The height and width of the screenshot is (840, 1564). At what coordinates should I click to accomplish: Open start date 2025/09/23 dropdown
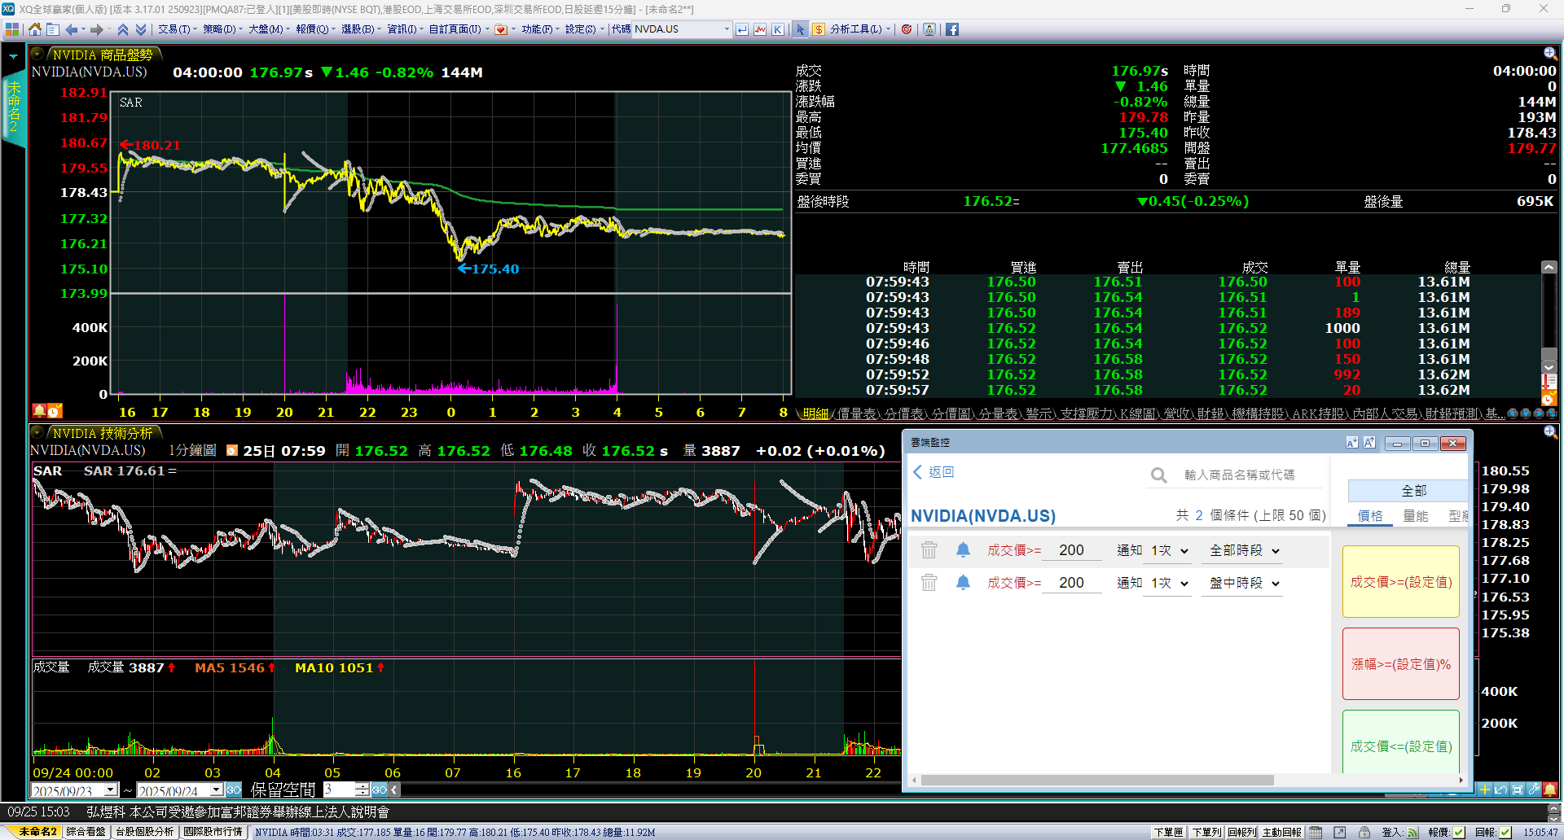pyautogui.click(x=110, y=790)
